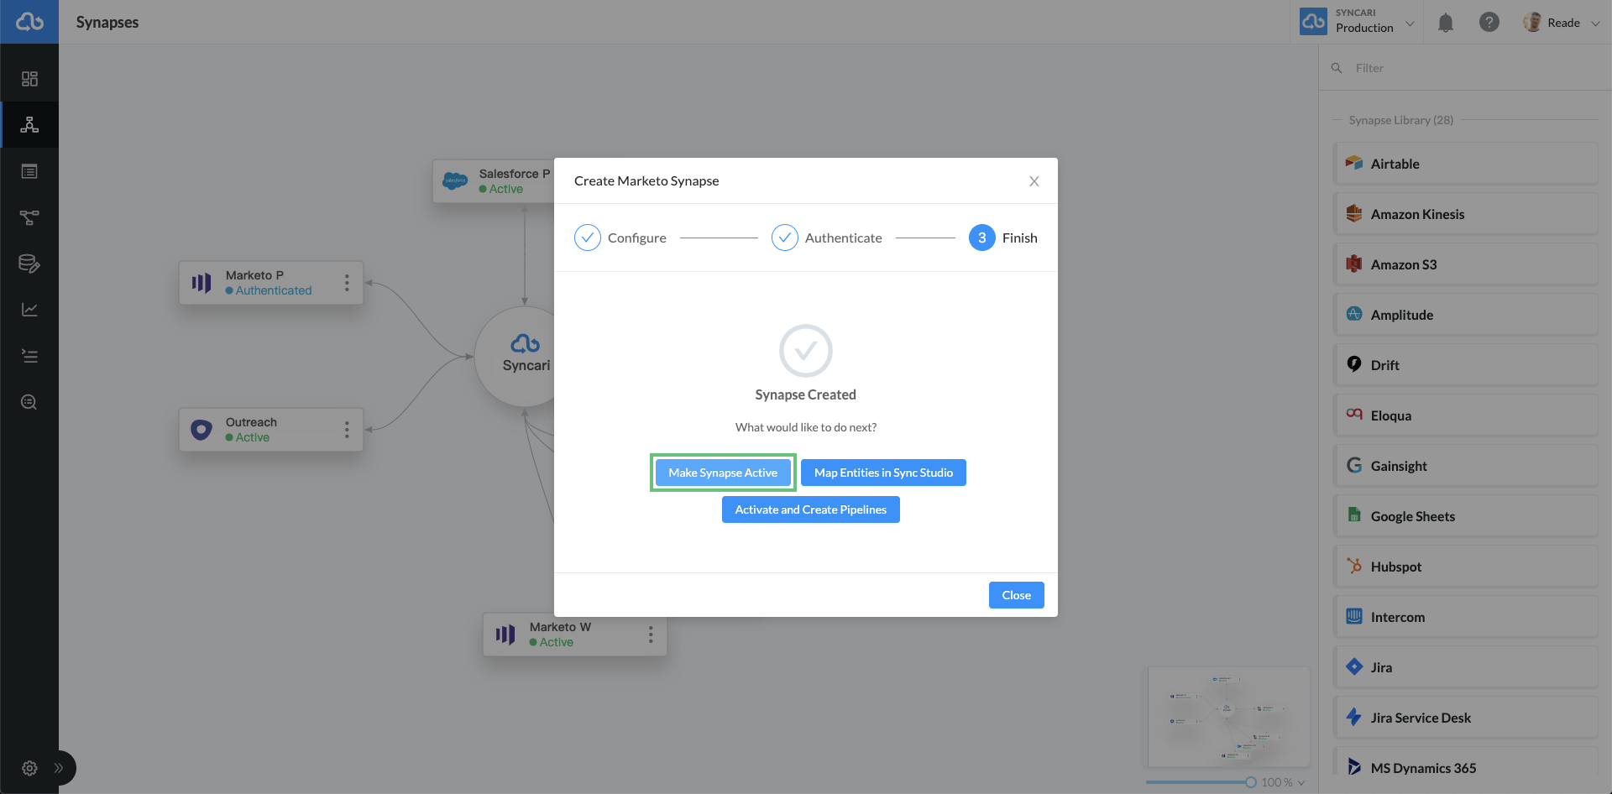Click the Close button in the dialog
This screenshot has height=794, width=1612.
(x=1017, y=595)
